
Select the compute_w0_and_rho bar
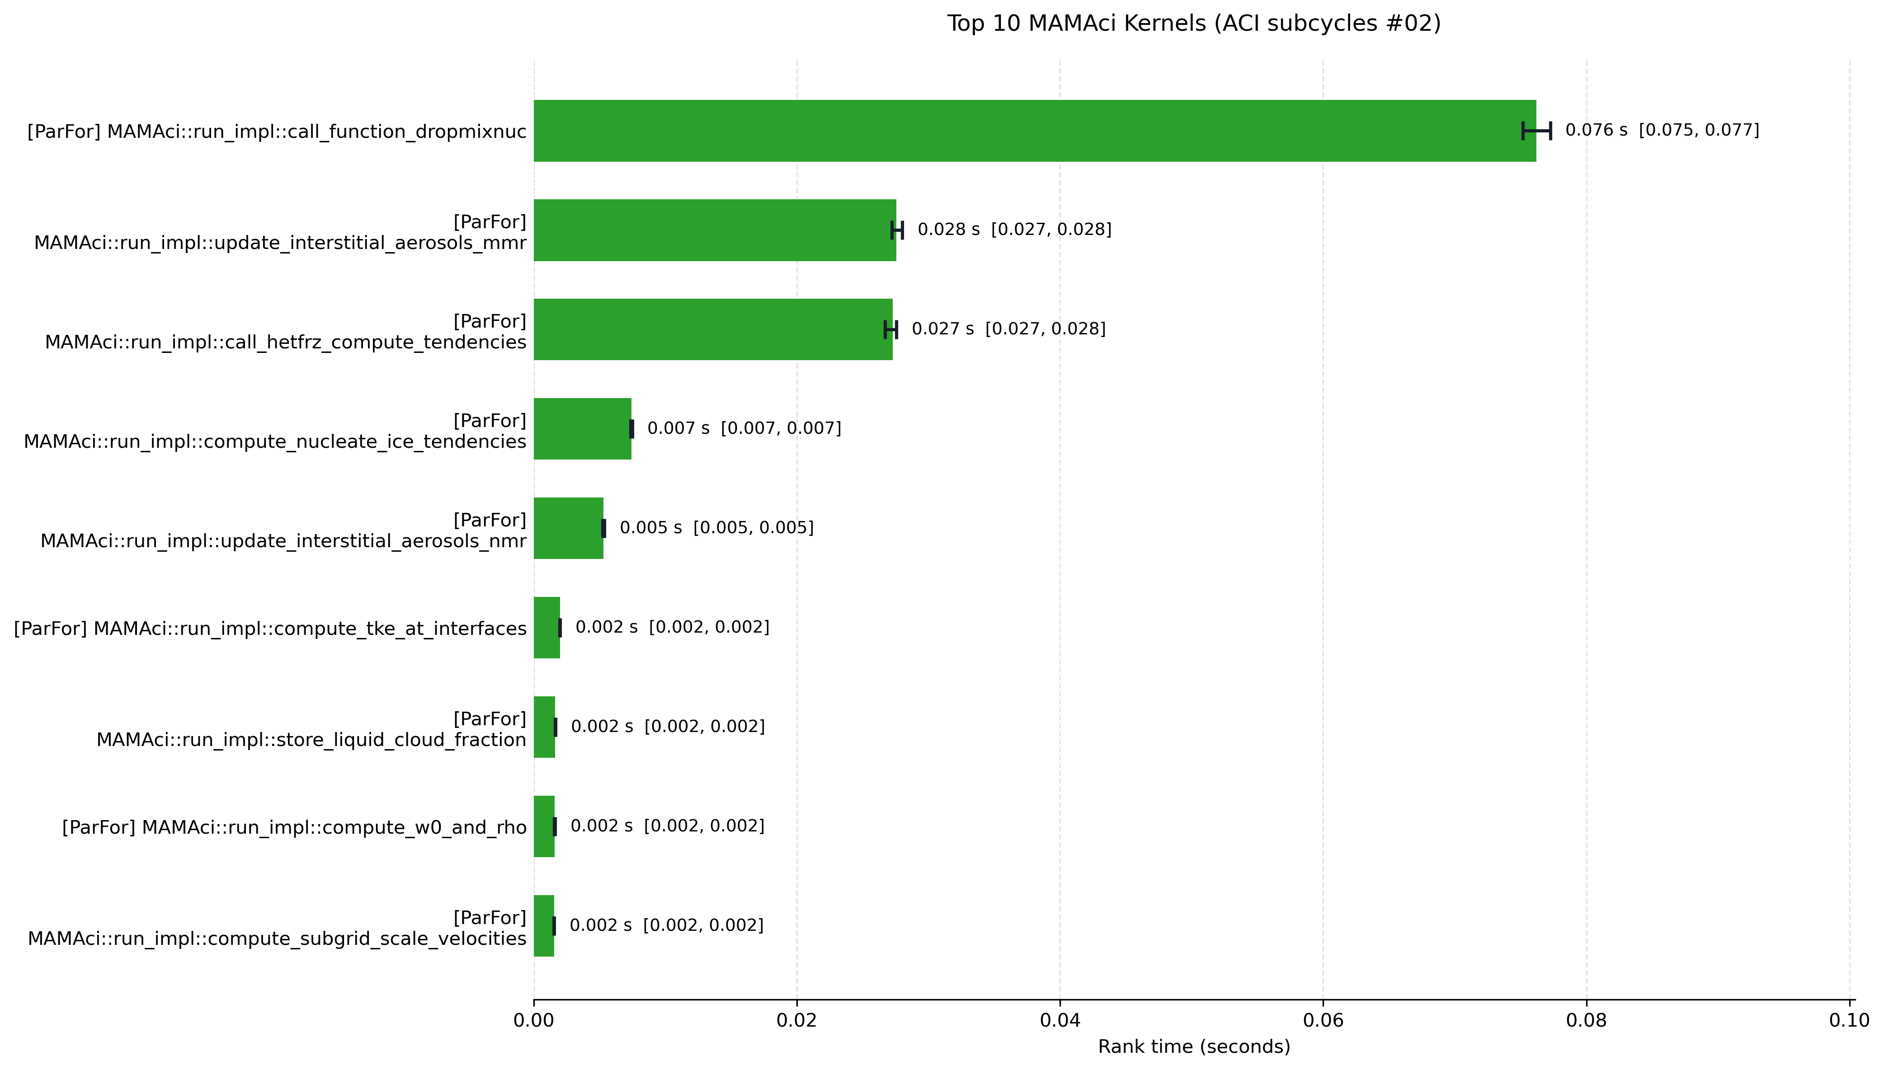tap(544, 826)
